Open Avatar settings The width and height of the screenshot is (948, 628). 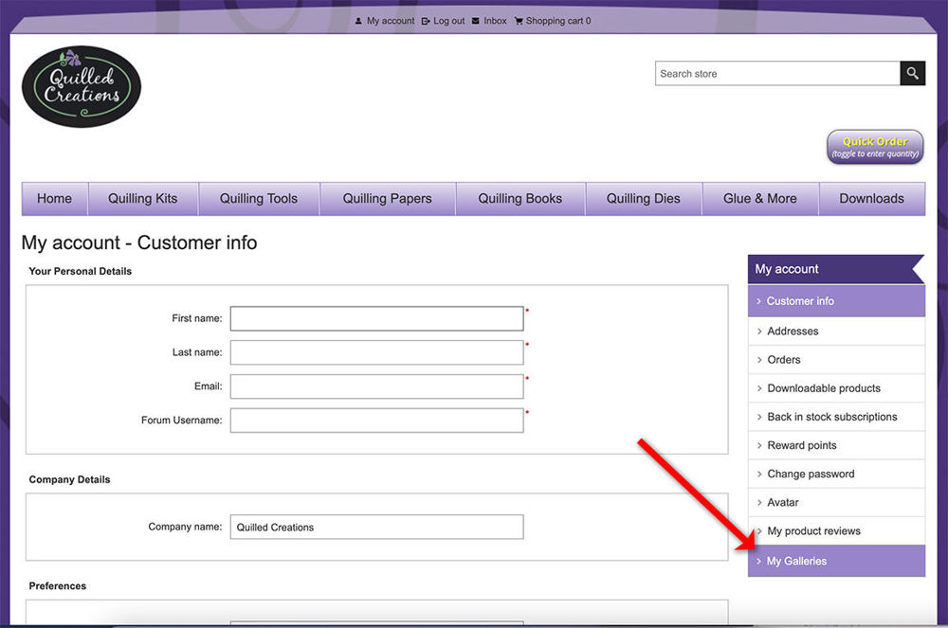click(x=836, y=502)
